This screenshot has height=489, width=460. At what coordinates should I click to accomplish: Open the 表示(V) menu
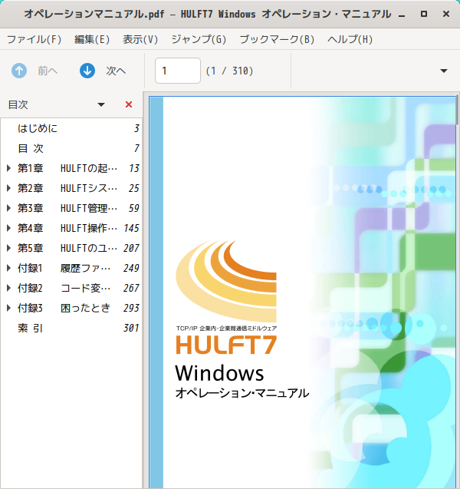click(140, 39)
